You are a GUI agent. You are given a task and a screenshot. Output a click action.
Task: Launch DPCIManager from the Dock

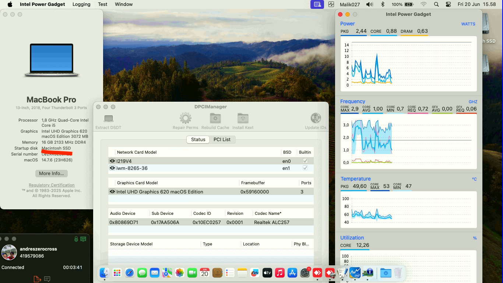pos(368,273)
